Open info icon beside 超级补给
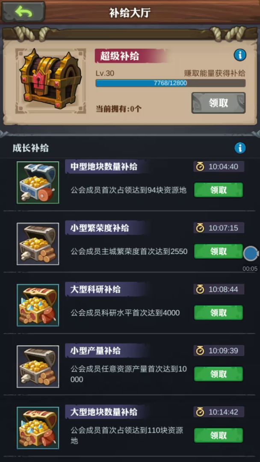 (240, 55)
